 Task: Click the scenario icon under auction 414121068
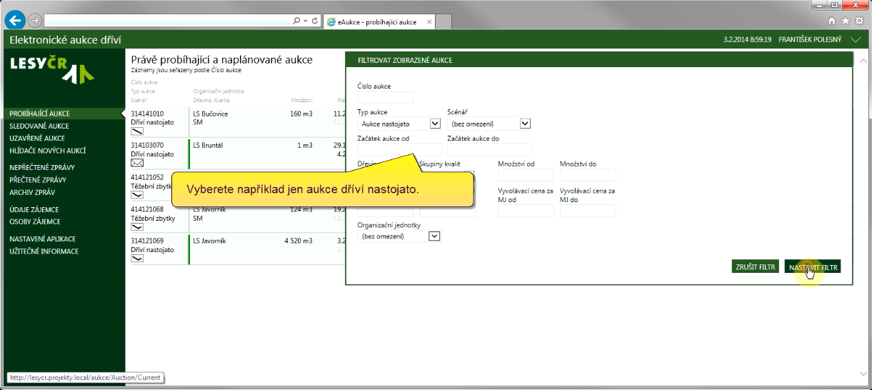tap(137, 226)
